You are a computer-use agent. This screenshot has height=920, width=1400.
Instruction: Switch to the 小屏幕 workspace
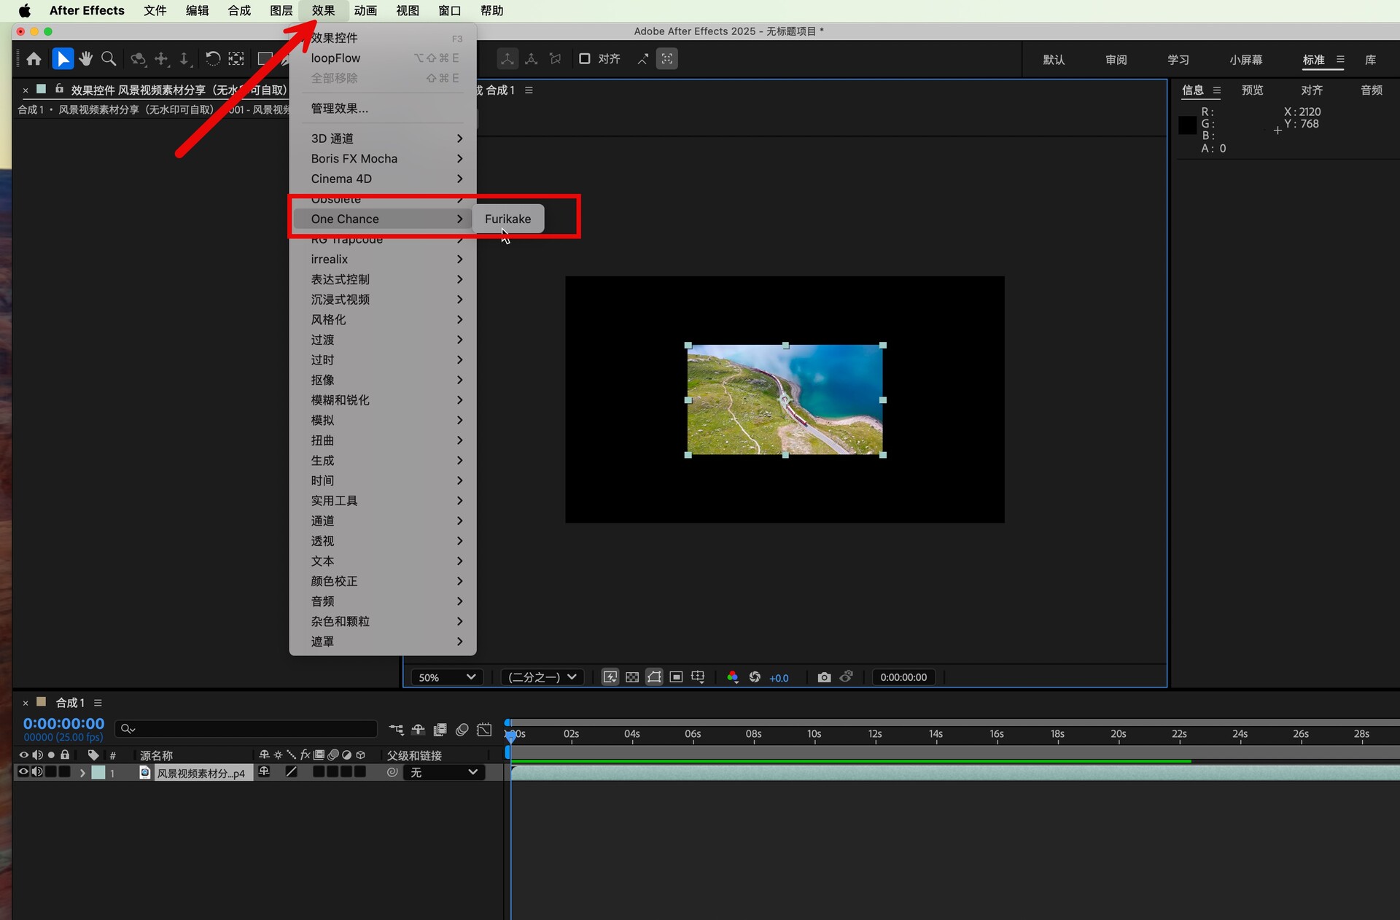1245,60
